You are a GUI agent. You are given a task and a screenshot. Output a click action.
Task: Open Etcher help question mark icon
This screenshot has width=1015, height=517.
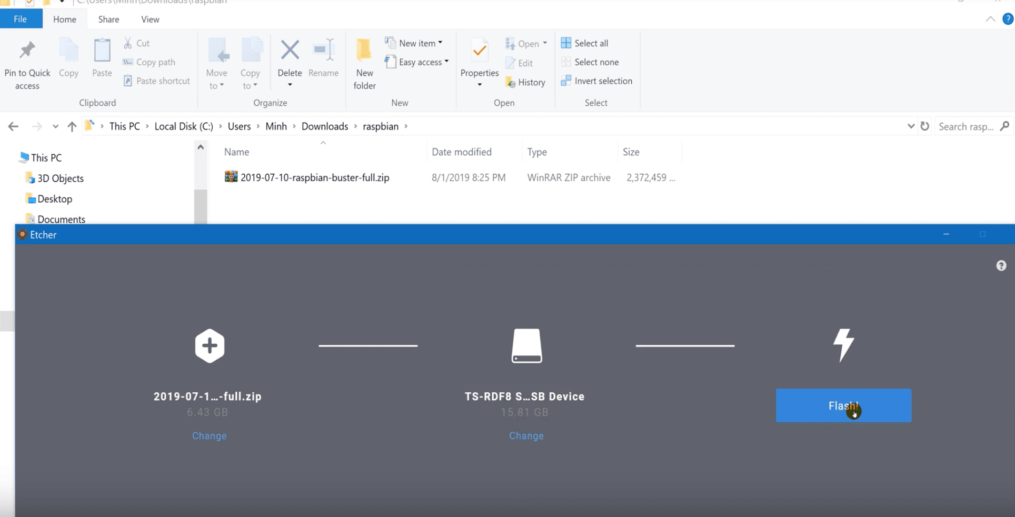tap(1001, 266)
